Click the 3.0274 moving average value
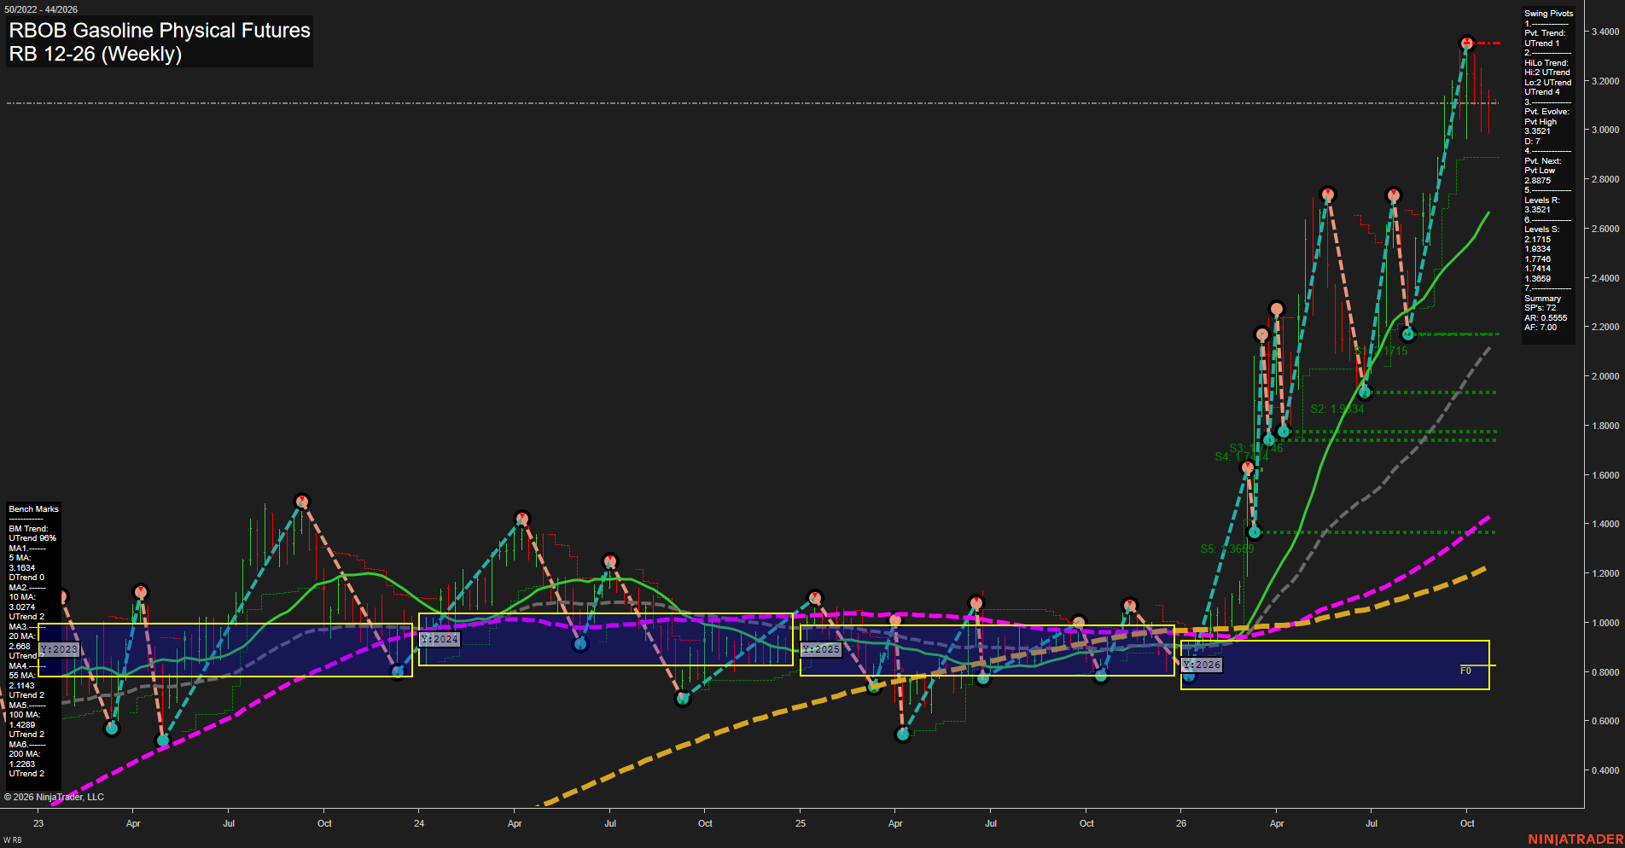This screenshot has height=848, width=1625. 22,607
